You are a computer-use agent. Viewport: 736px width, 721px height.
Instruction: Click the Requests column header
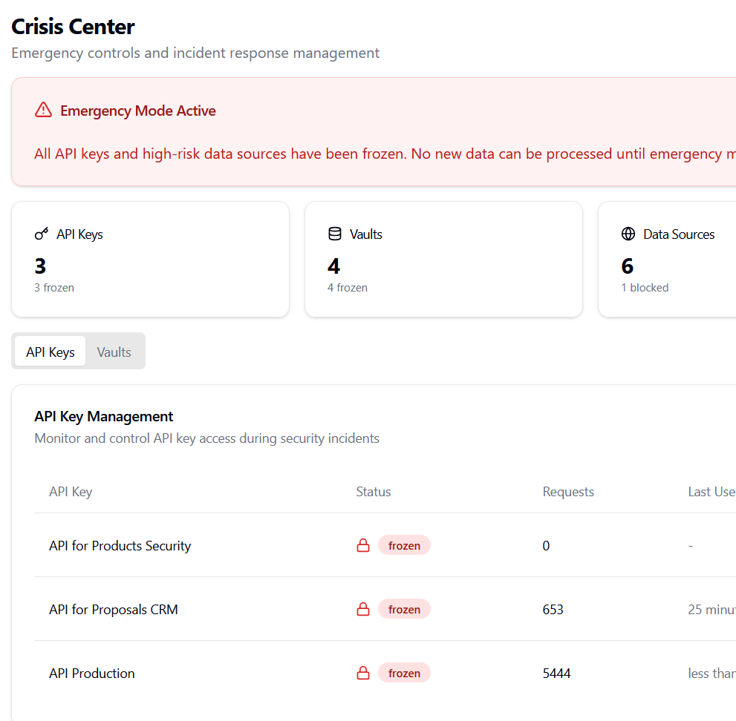tap(568, 491)
